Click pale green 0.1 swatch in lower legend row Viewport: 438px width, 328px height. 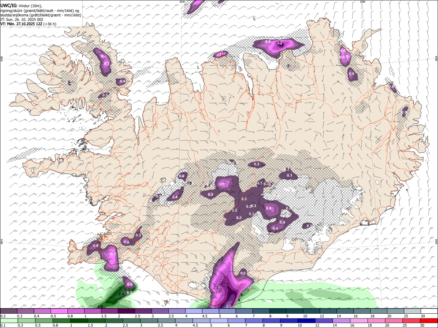coord(9,320)
